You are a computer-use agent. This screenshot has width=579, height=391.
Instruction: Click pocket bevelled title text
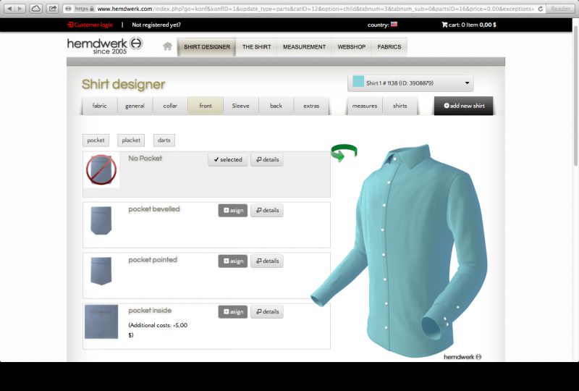click(x=154, y=209)
